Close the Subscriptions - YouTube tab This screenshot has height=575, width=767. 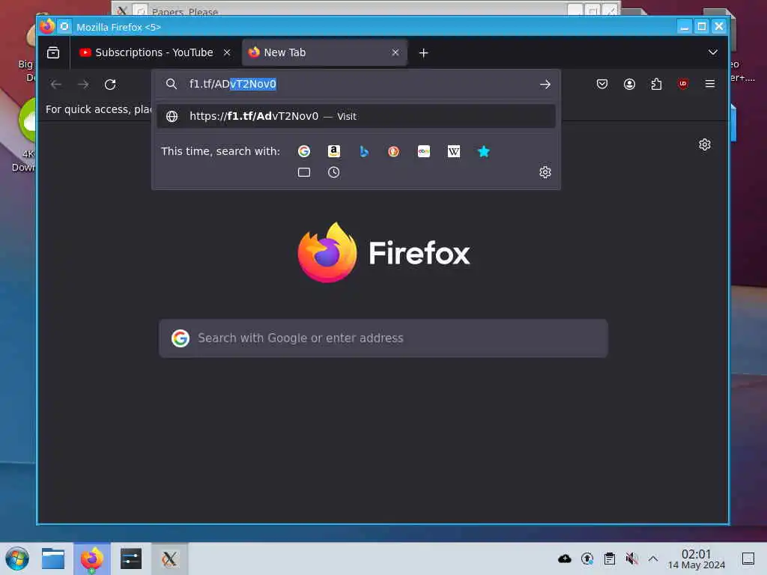[227, 52]
